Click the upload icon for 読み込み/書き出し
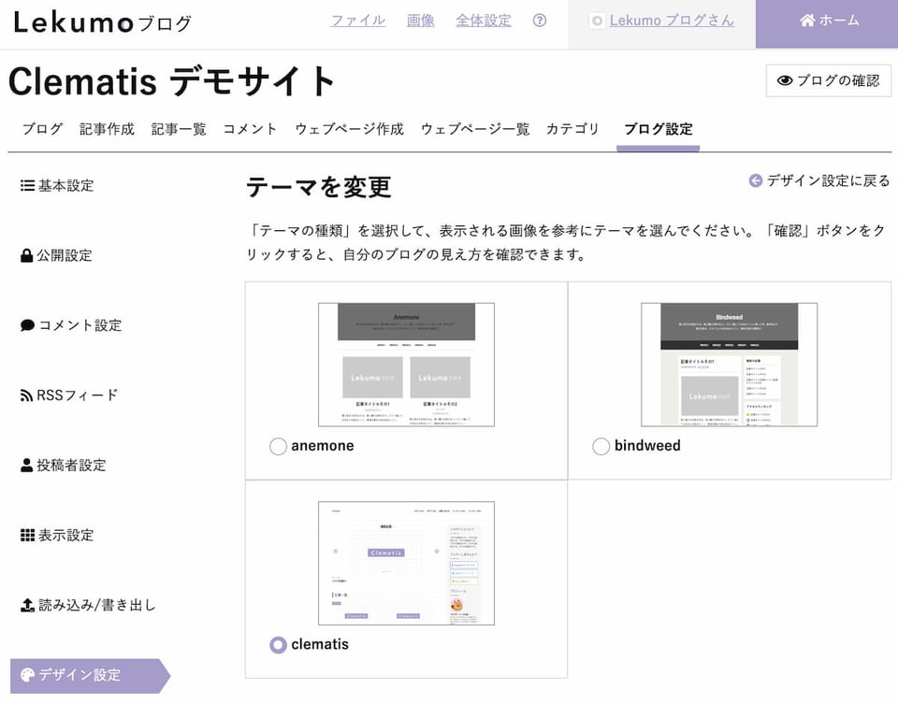The image size is (898, 704). click(x=27, y=605)
